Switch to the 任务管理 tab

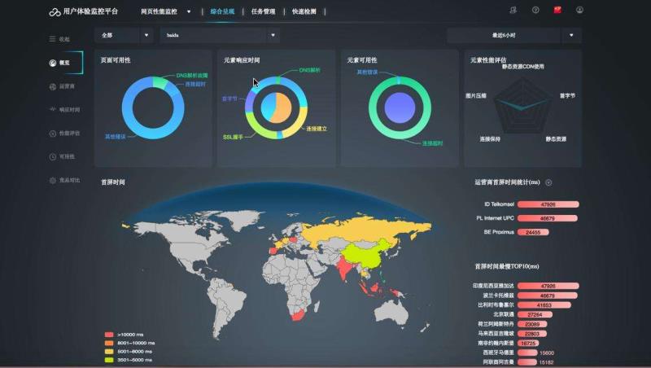[263, 11]
